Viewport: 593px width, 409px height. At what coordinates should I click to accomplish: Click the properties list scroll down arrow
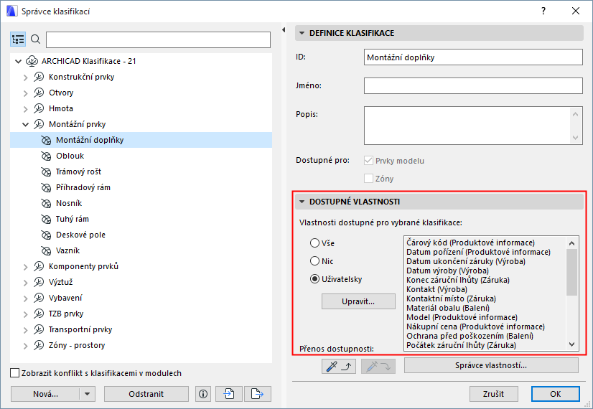(571, 344)
